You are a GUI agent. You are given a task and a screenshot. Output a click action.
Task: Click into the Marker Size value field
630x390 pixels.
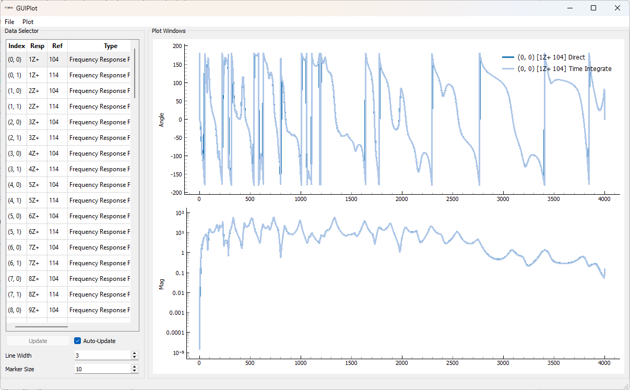tap(102, 369)
